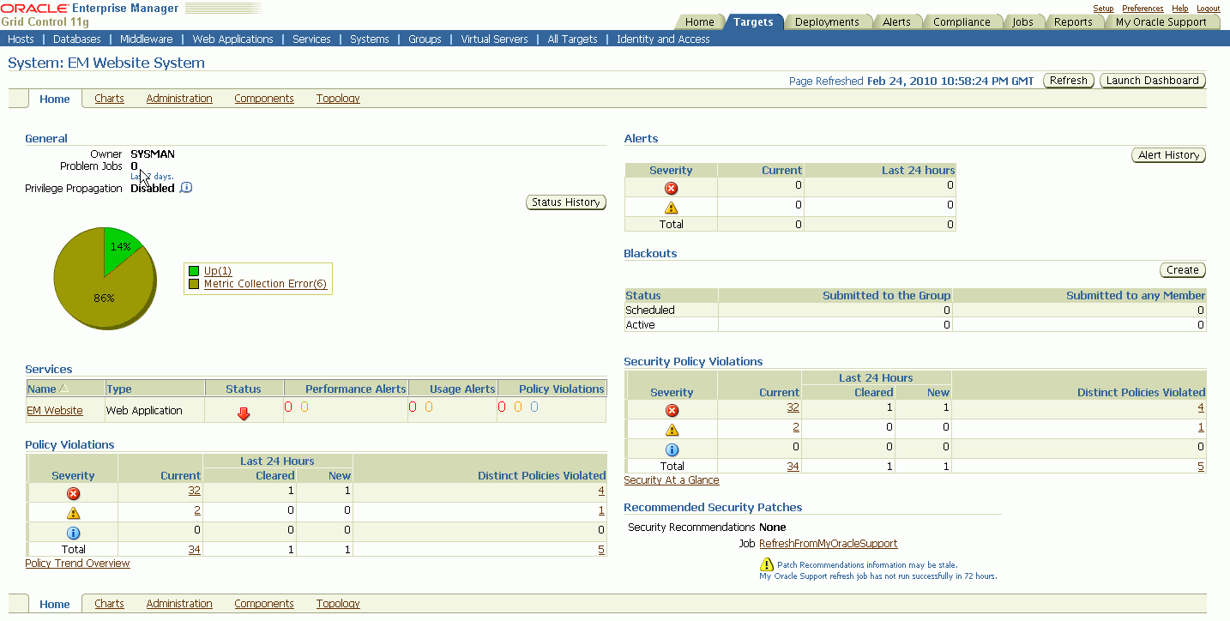Open the Home global tab
1230x621 pixels.
700,22
